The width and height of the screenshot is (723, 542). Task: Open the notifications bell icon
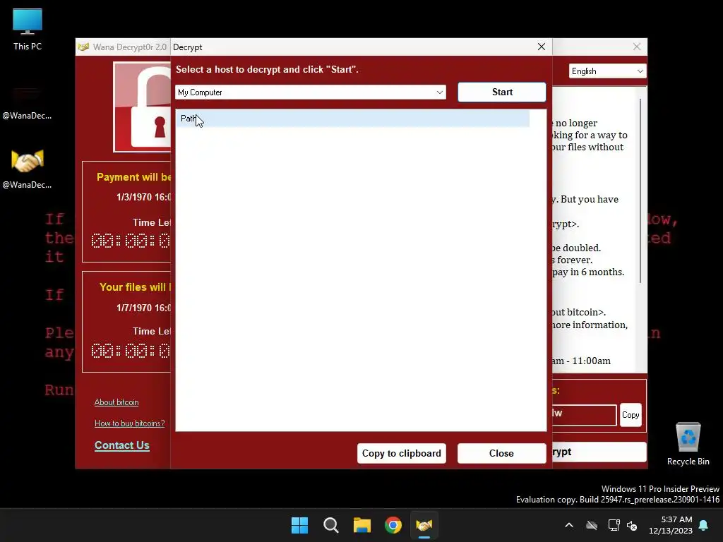pos(704,525)
